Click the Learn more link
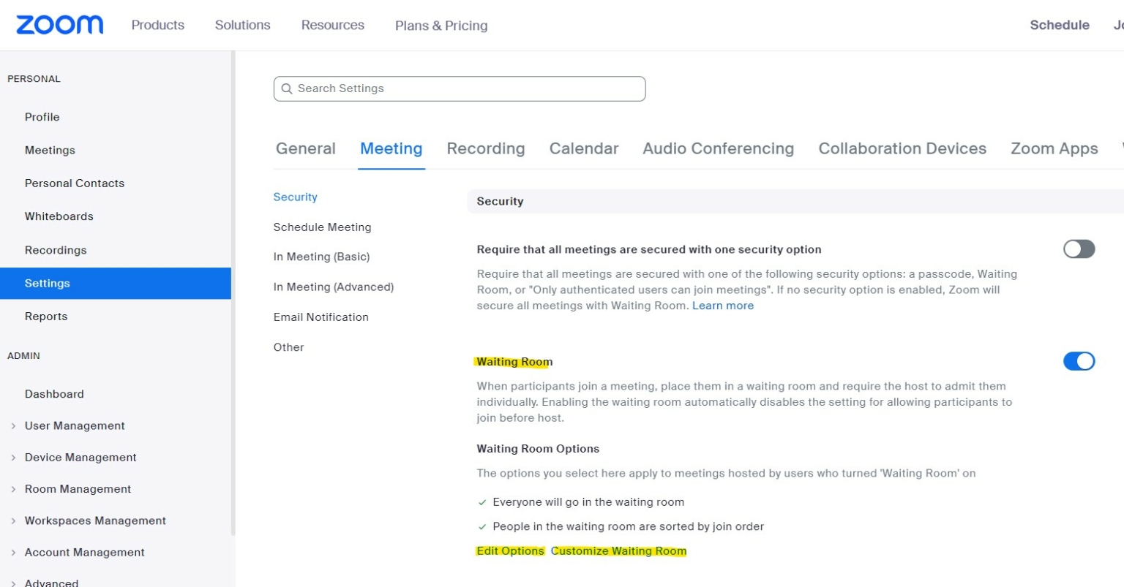Image resolution: width=1124 pixels, height=587 pixels. pos(723,306)
